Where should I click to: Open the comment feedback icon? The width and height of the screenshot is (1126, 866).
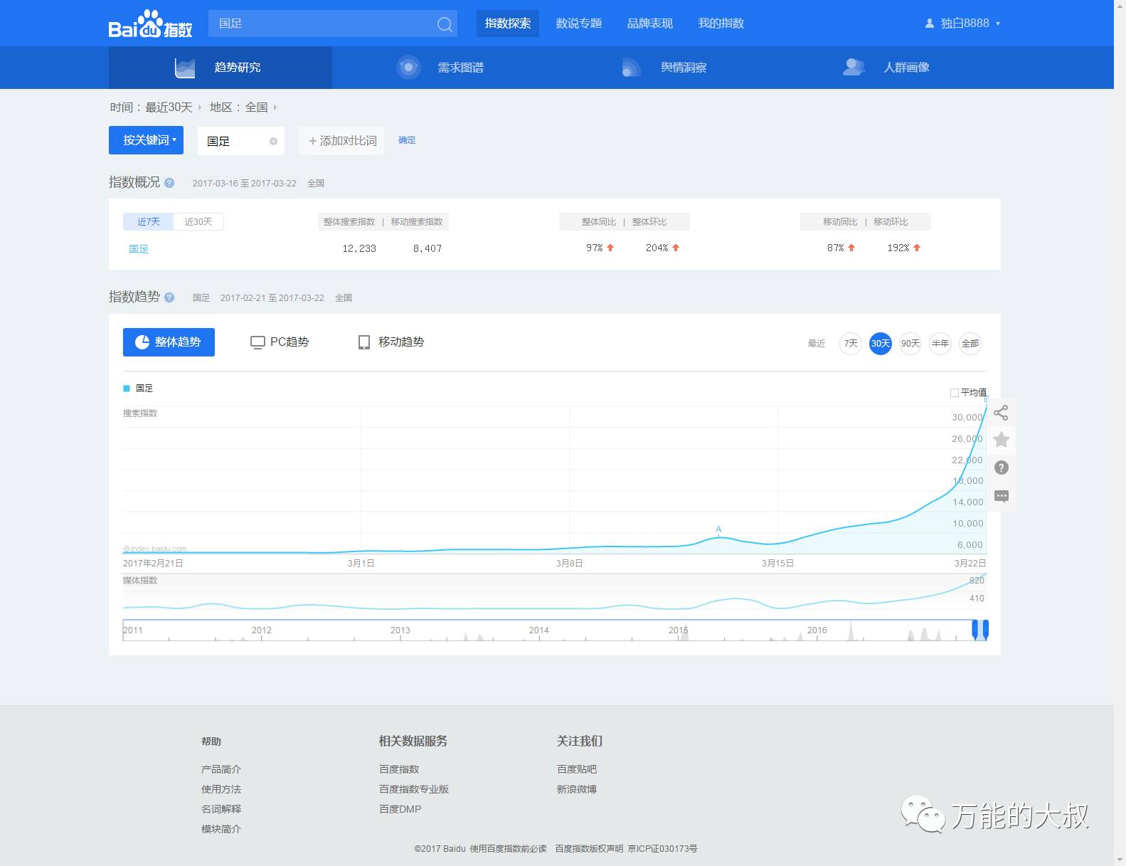1001,496
